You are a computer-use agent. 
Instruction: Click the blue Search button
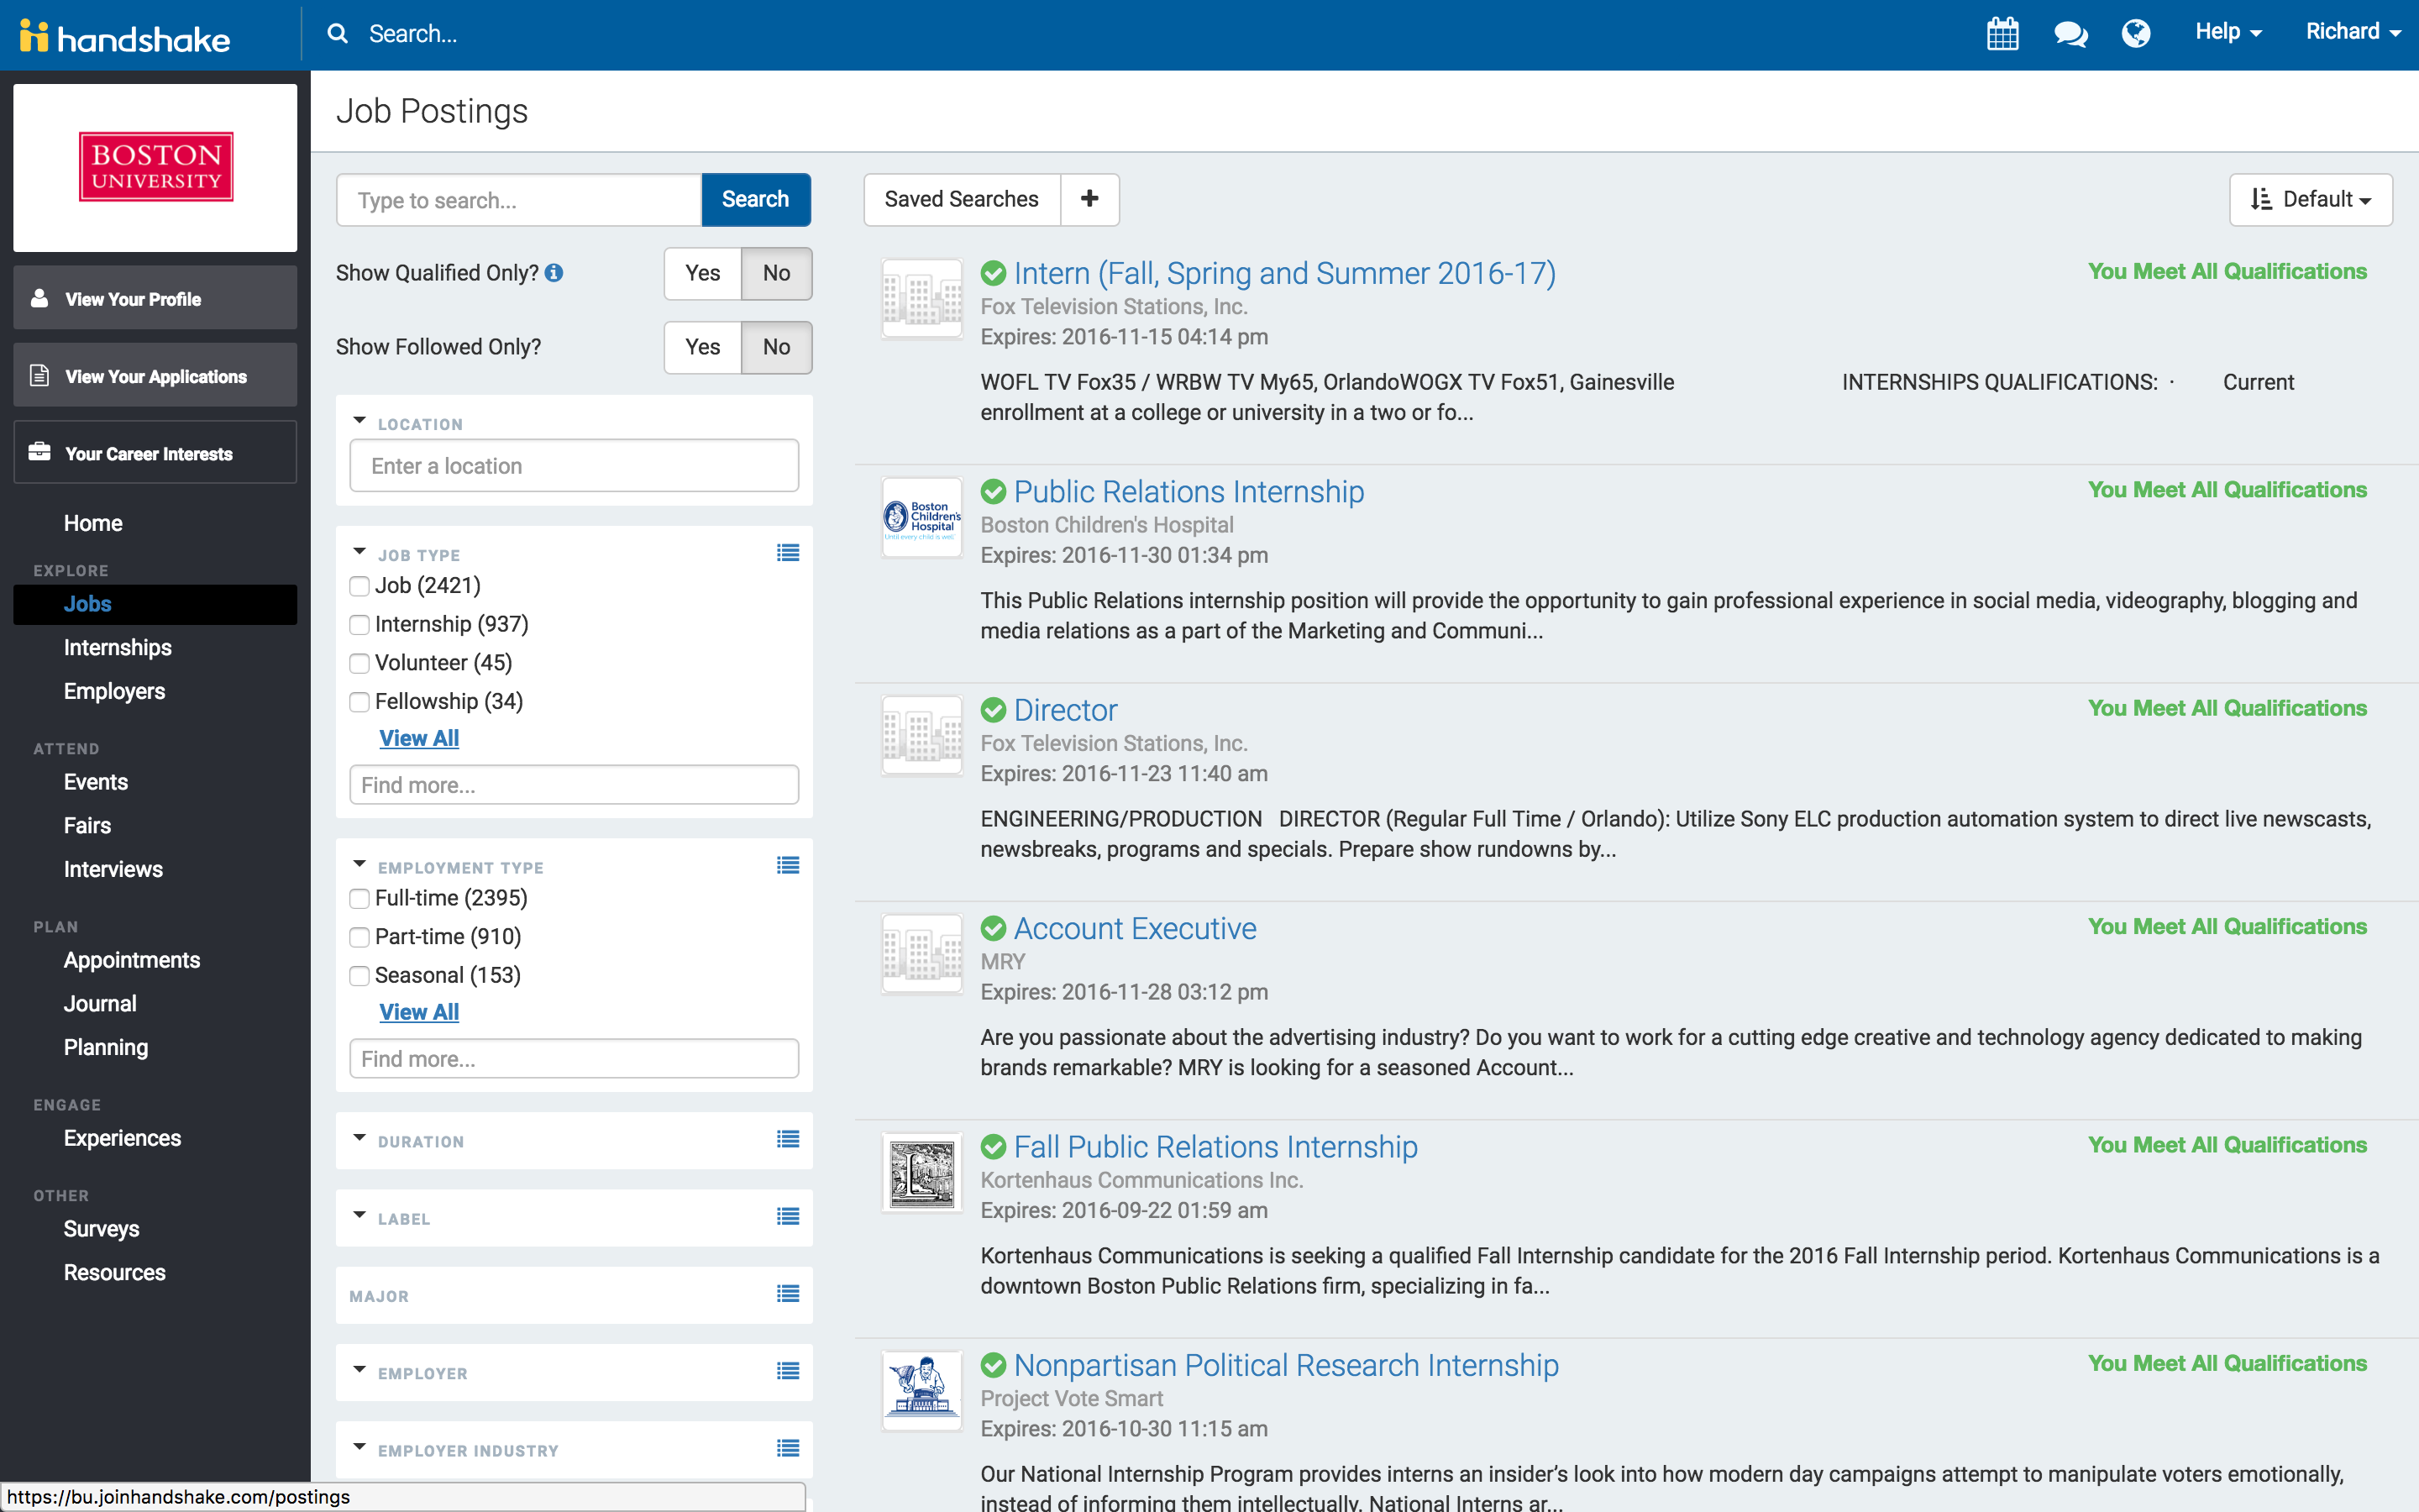pyautogui.click(x=756, y=199)
